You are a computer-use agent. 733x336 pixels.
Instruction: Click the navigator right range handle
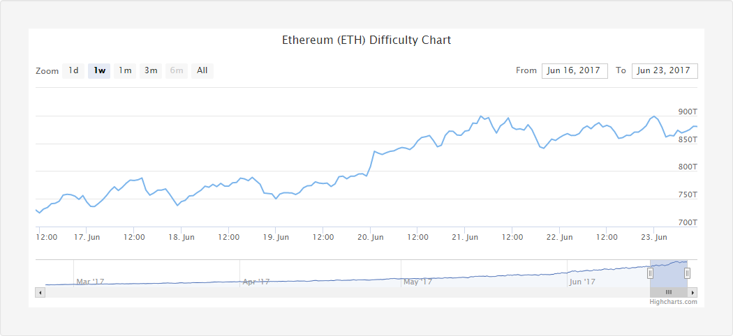click(x=687, y=273)
